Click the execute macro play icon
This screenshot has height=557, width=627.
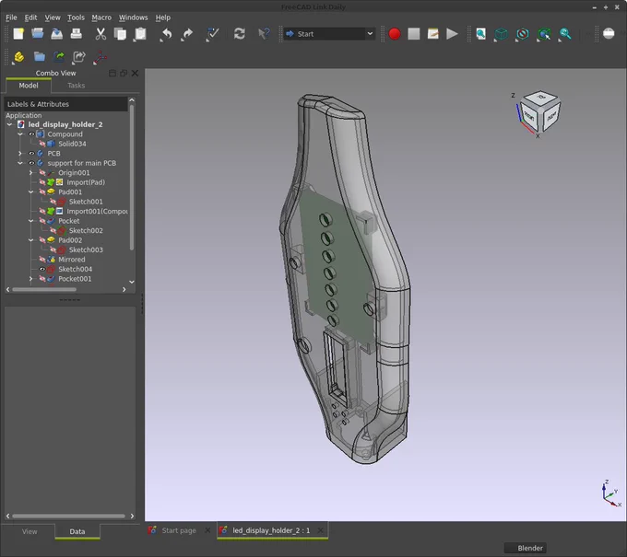pos(452,34)
